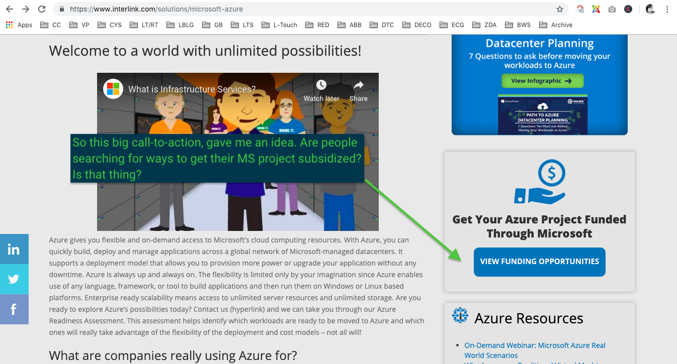The image size is (677, 364).
Task: Bookmark this page with the star icon
Action: coord(560,9)
